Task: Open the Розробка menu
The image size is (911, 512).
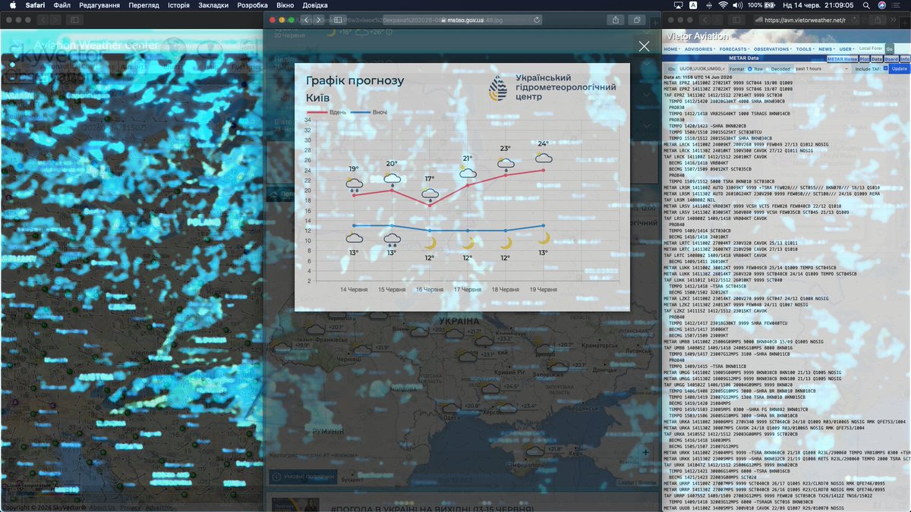Action: click(254, 5)
